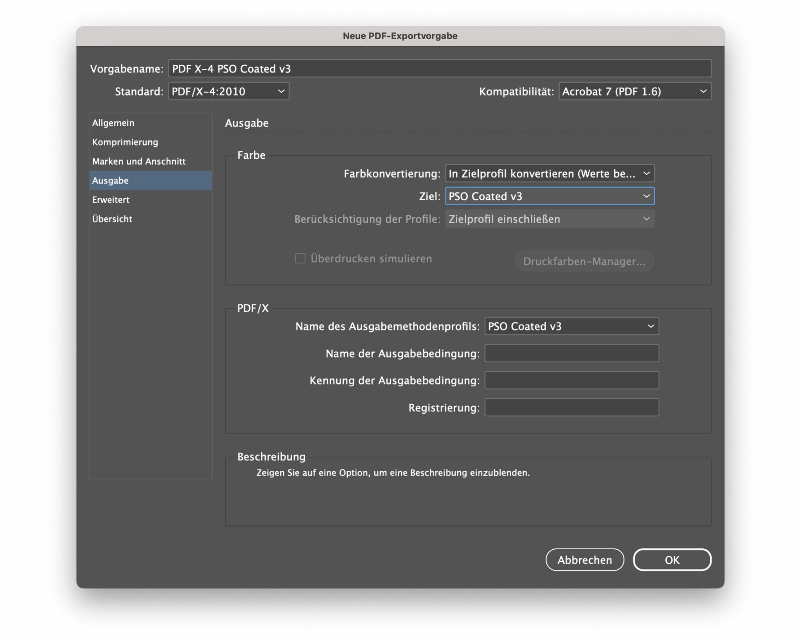Select Komprimierung in the sidebar
Screen dimensions: 801x640
(151, 142)
